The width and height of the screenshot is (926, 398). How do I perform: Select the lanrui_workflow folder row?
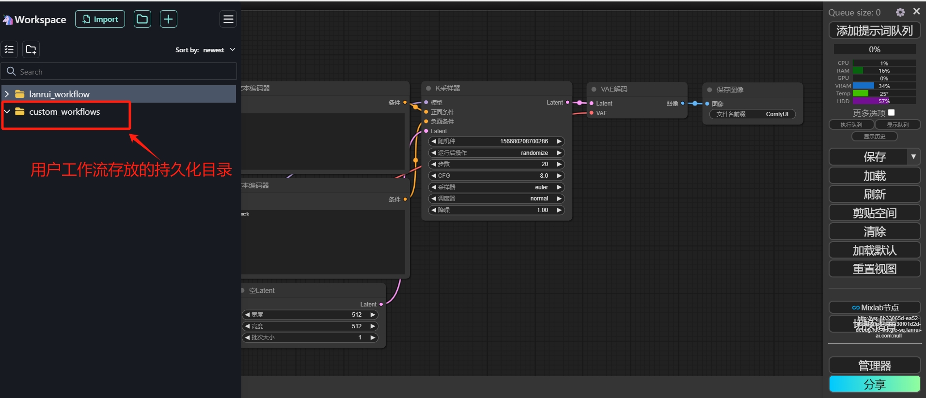(119, 94)
